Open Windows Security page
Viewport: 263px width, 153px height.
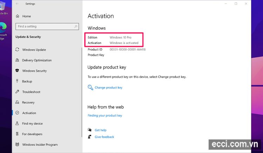pos(34,71)
